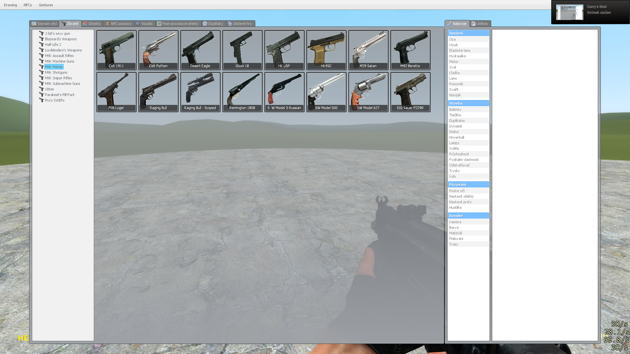The height and width of the screenshot is (354, 630).
Task: Switch to the Duplikáty tab
Action: point(213,24)
